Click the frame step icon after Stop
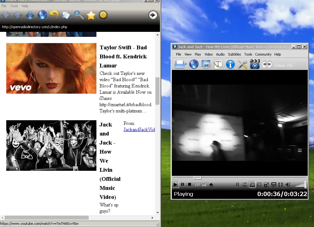This screenshot has width=314, height=227. tap(197, 185)
